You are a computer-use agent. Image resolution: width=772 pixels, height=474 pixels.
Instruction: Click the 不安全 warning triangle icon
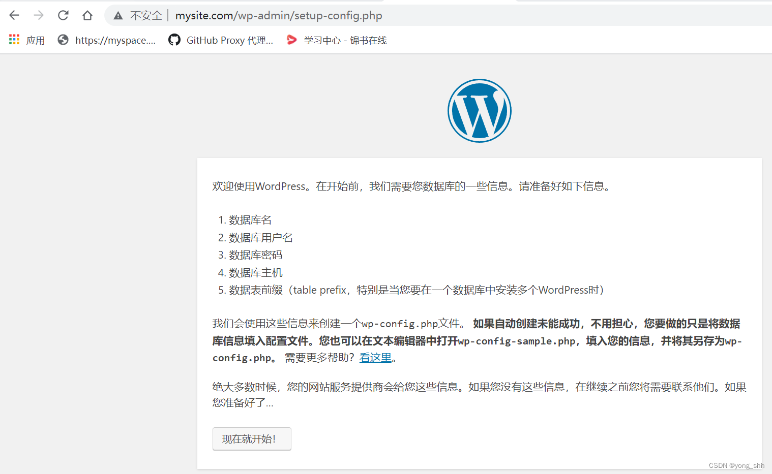point(118,15)
